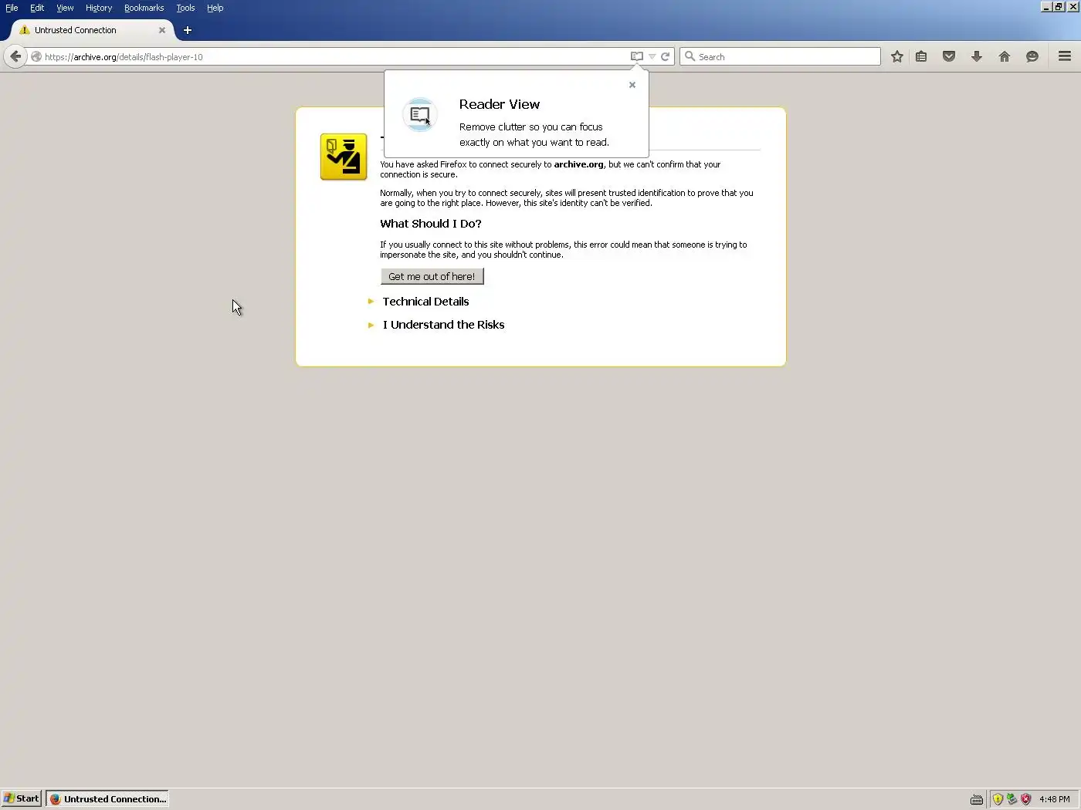Open a new tab with plus button

coord(187,30)
